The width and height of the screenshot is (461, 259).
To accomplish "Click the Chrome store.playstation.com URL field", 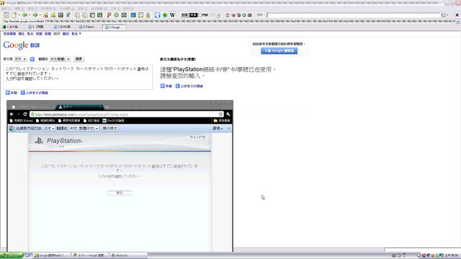I will click(x=127, y=114).
